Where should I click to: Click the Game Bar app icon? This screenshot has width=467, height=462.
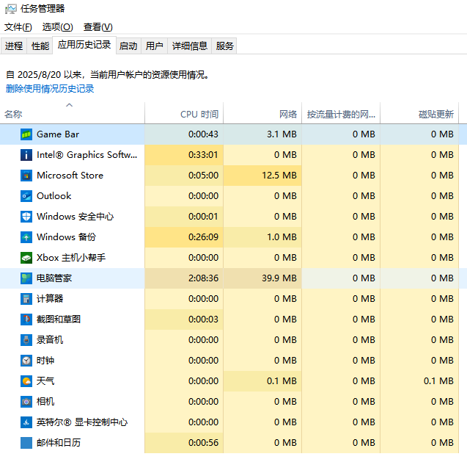(x=26, y=134)
